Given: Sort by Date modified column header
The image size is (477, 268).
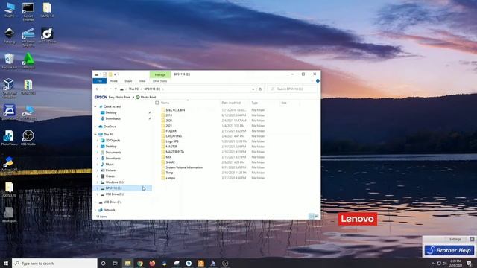Looking at the screenshot, I should click(231, 103).
